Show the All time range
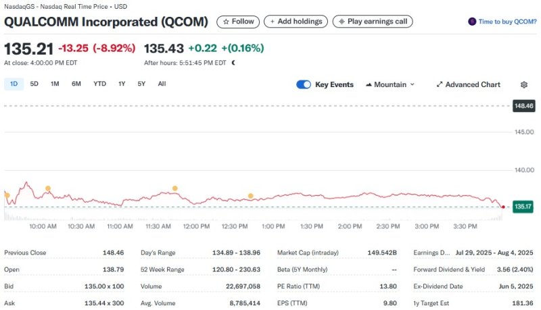 [162, 84]
